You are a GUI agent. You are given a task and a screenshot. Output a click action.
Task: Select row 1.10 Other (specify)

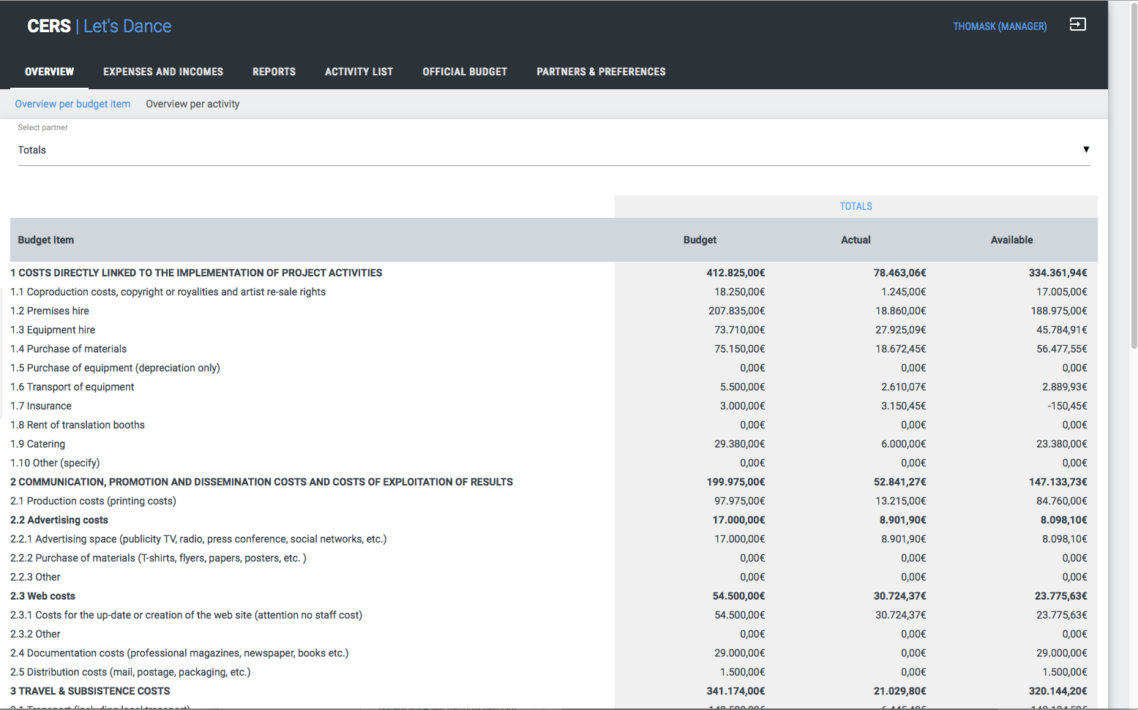click(x=554, y=463)
